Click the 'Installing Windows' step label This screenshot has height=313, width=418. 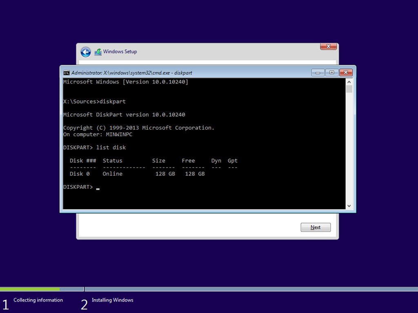click(113, 300)
